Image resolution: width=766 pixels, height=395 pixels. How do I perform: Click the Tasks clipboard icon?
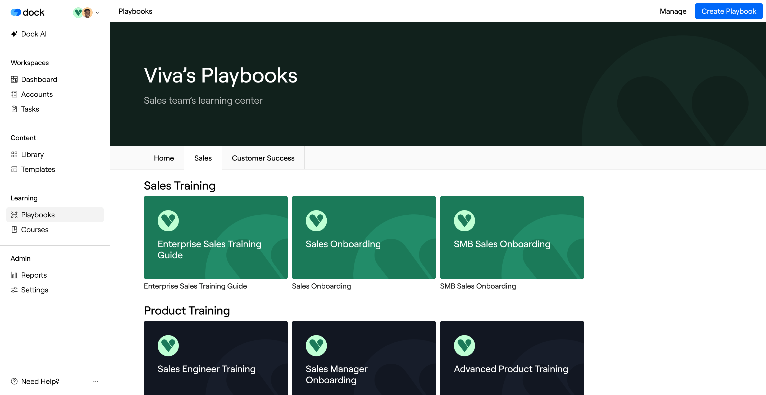(14, 109)
